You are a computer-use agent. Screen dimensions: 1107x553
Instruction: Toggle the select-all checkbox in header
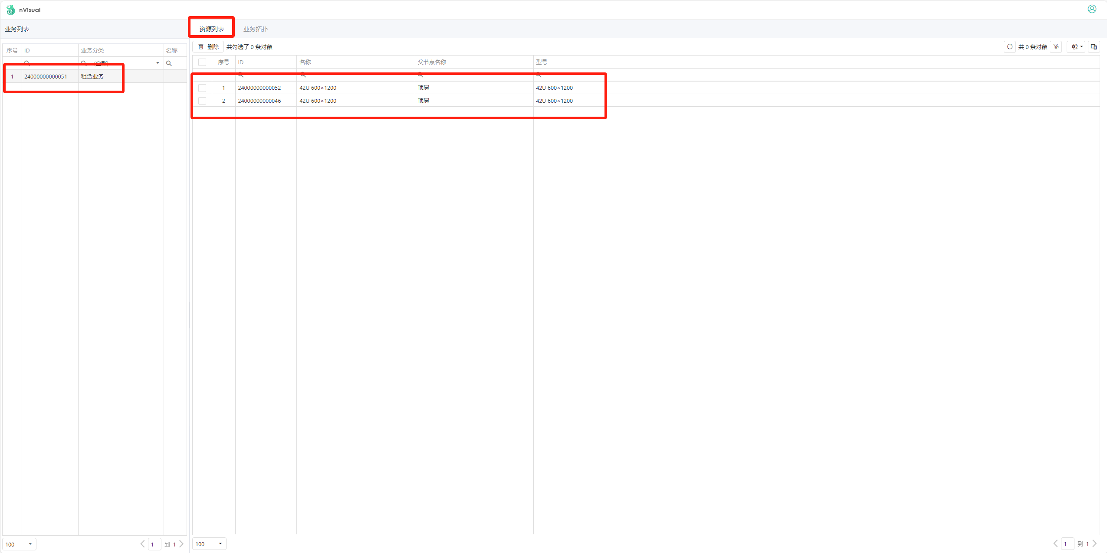[x=202, y=62]
